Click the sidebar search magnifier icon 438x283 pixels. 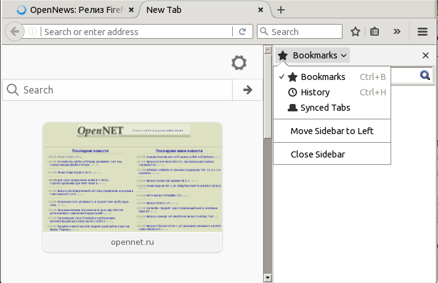point(425,75)
